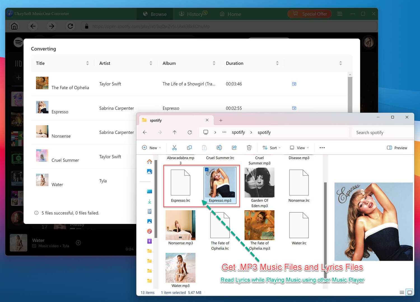Viewport: 420px width, 302px height.
Task: Refresh the Explorer folder view
Action: tap(190, 132)
